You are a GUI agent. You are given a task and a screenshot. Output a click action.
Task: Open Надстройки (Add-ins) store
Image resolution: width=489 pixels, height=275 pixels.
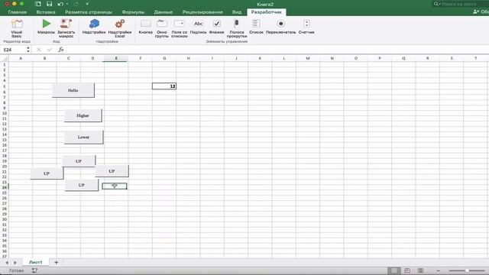coord(94,27)
